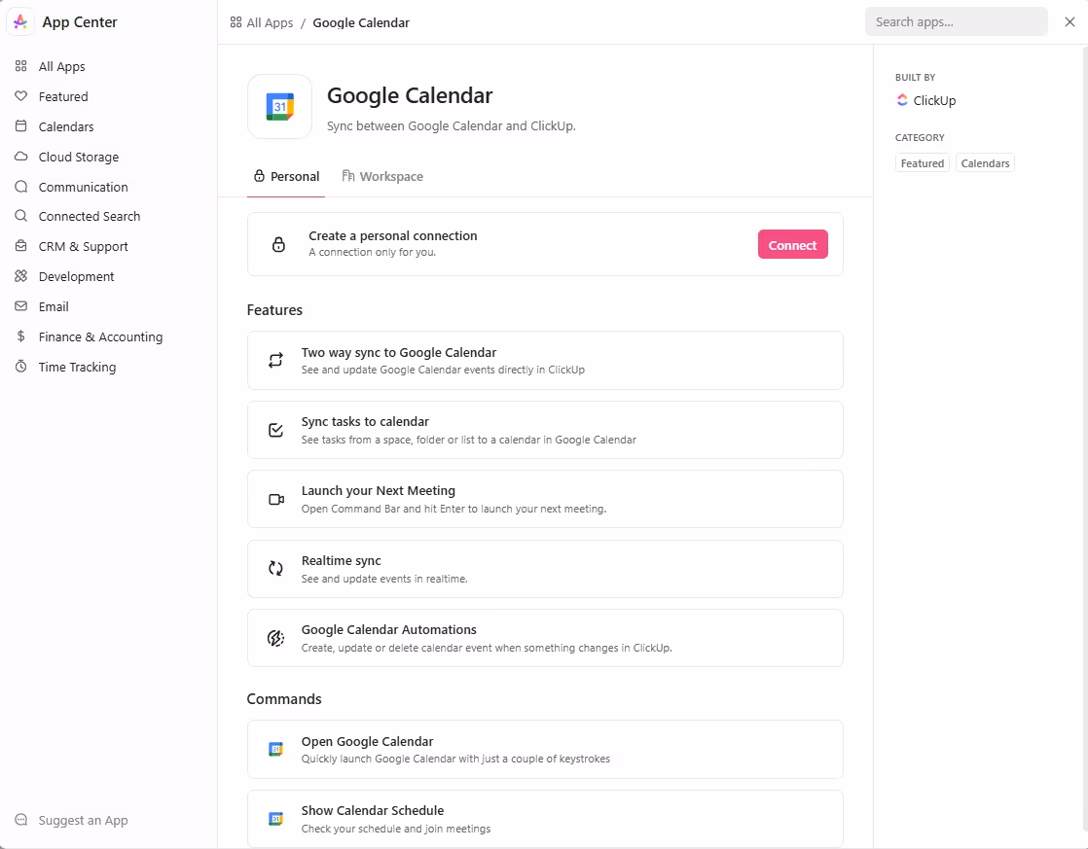
Task: Connect a personal Google Calendar account
Action: coord(792,244)
